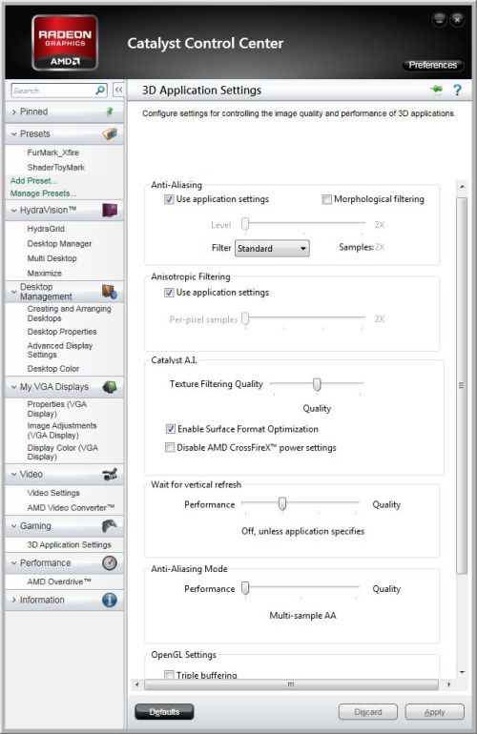Select 3D Application Settings in sidebar
Viewport: 477px width, 734px height.
(x=69, y=544)
